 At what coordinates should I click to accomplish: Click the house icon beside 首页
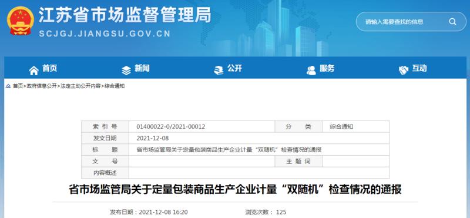coord(34,71)
